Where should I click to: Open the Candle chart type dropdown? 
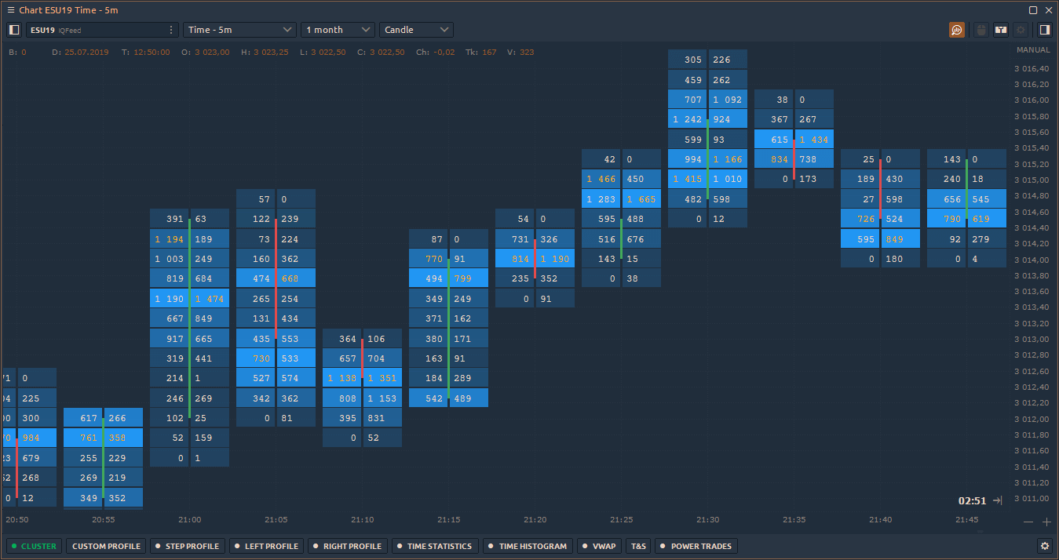pos(416,29)
